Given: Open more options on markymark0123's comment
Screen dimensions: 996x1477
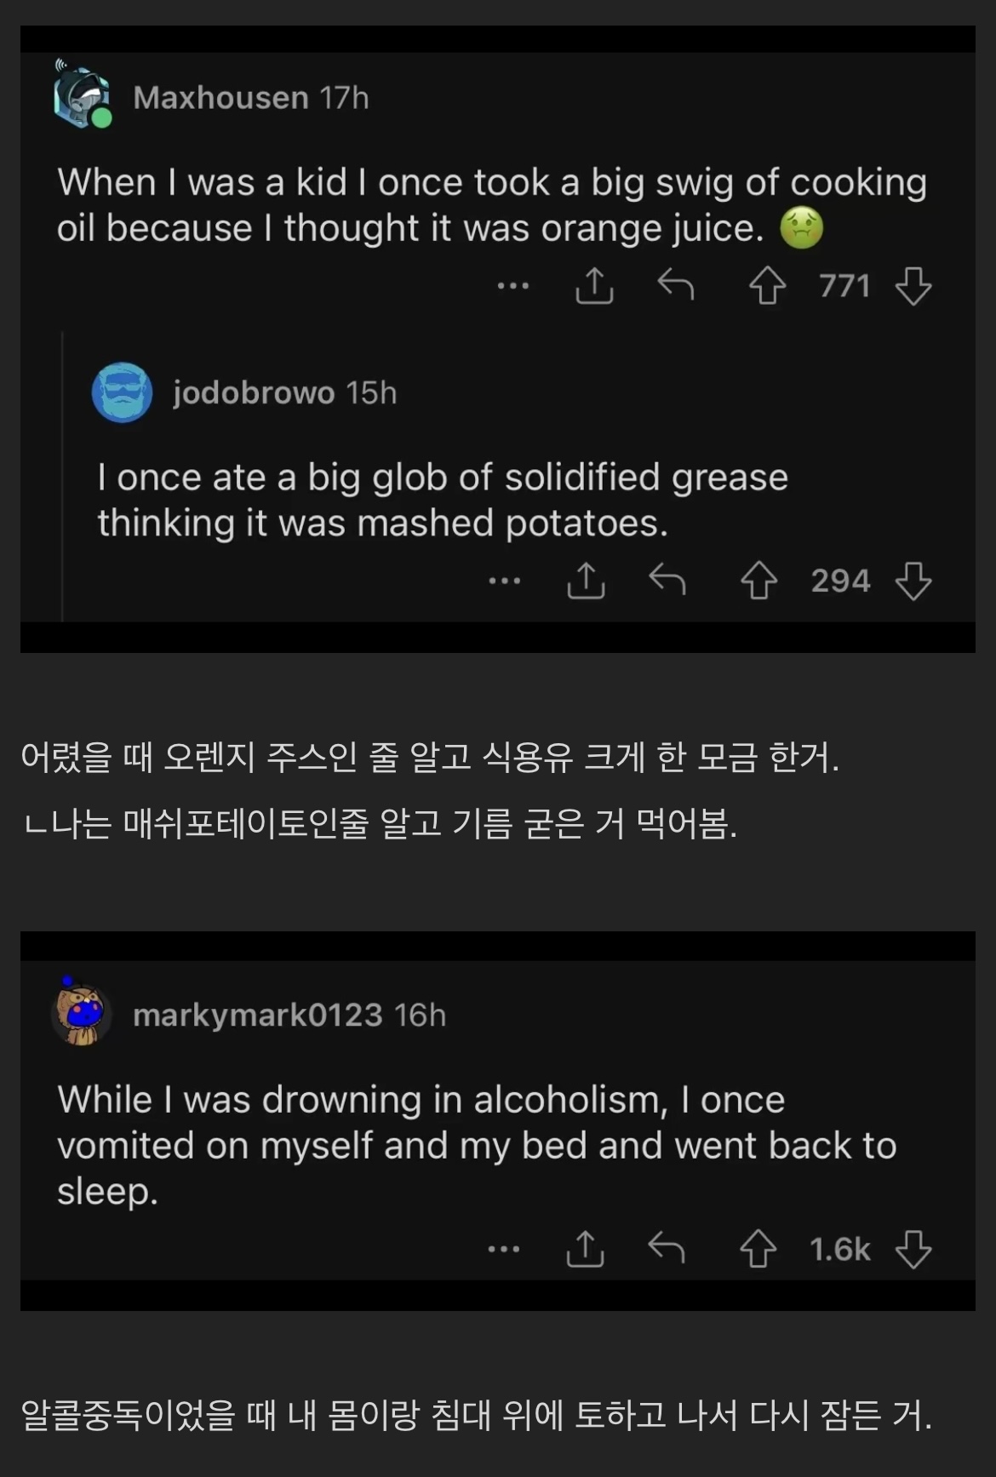Looking at the screenshot, I should coord(504,1250).
